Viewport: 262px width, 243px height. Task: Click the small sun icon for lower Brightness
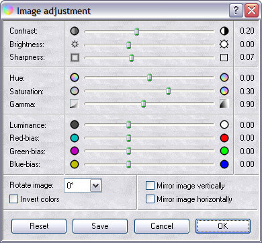click(x=75, y=44)
